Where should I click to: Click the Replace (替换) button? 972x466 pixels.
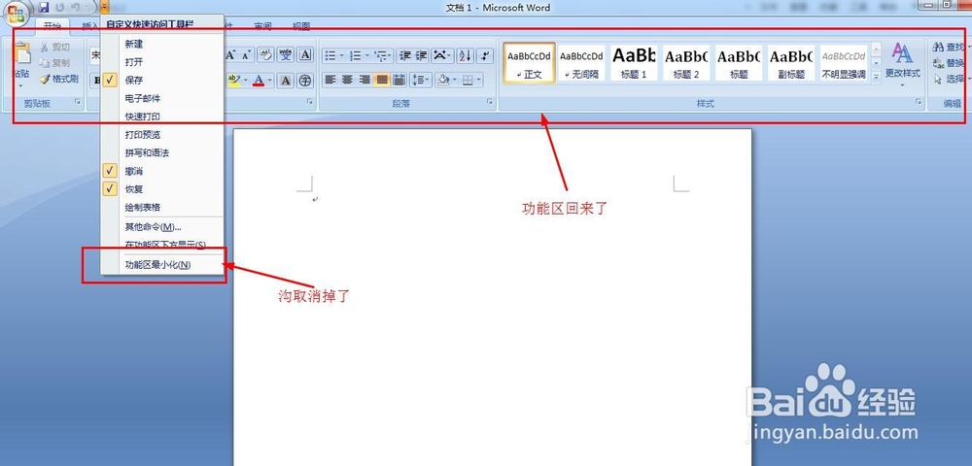pos(949,63)
